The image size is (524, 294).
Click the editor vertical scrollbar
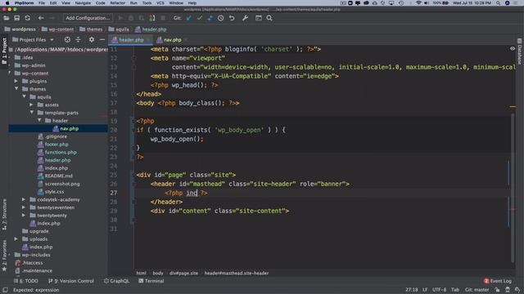tap(513, 187)
